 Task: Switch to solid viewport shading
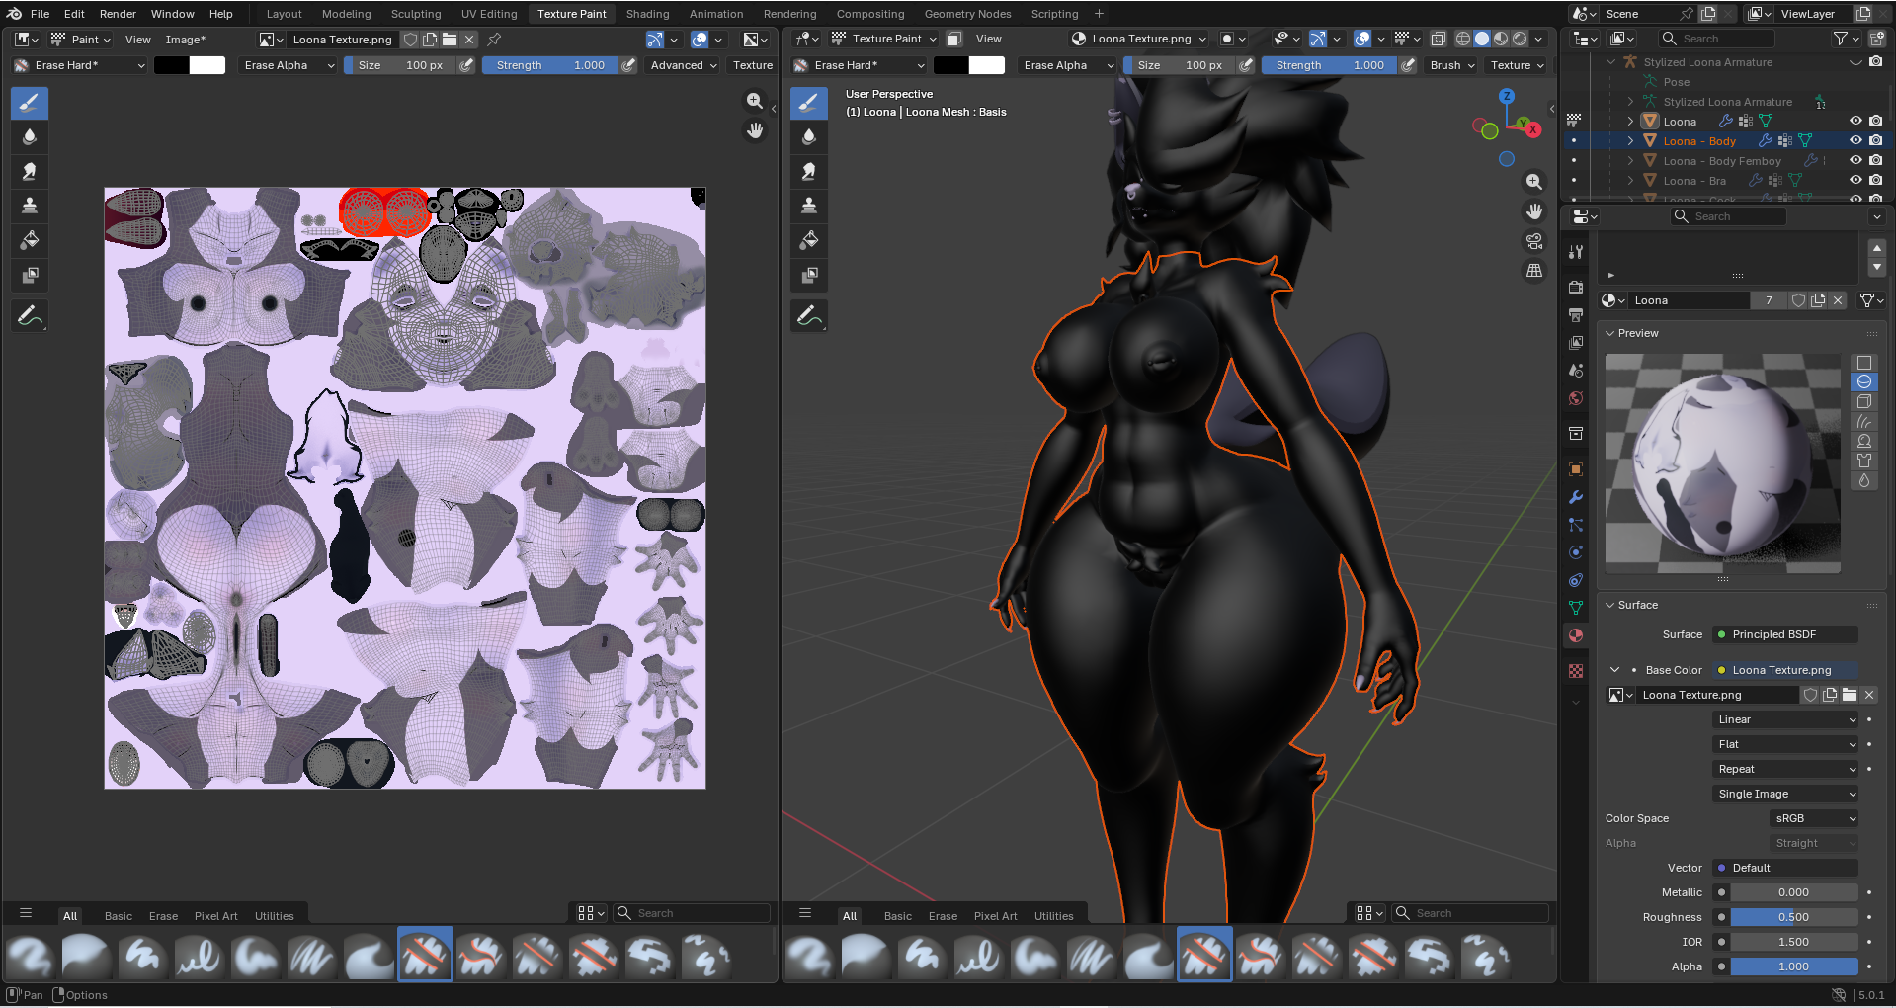click(x=1482, y=39)
